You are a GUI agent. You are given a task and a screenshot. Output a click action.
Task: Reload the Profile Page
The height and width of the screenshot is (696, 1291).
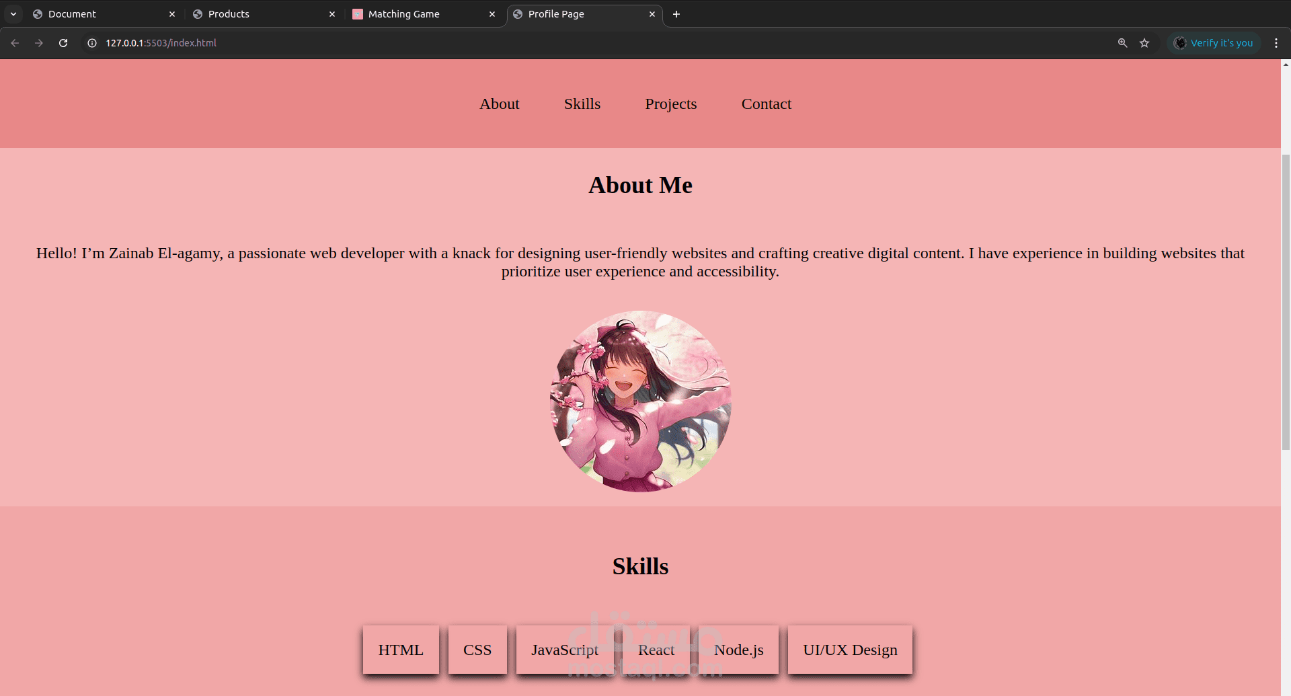(x=63, y=43)
